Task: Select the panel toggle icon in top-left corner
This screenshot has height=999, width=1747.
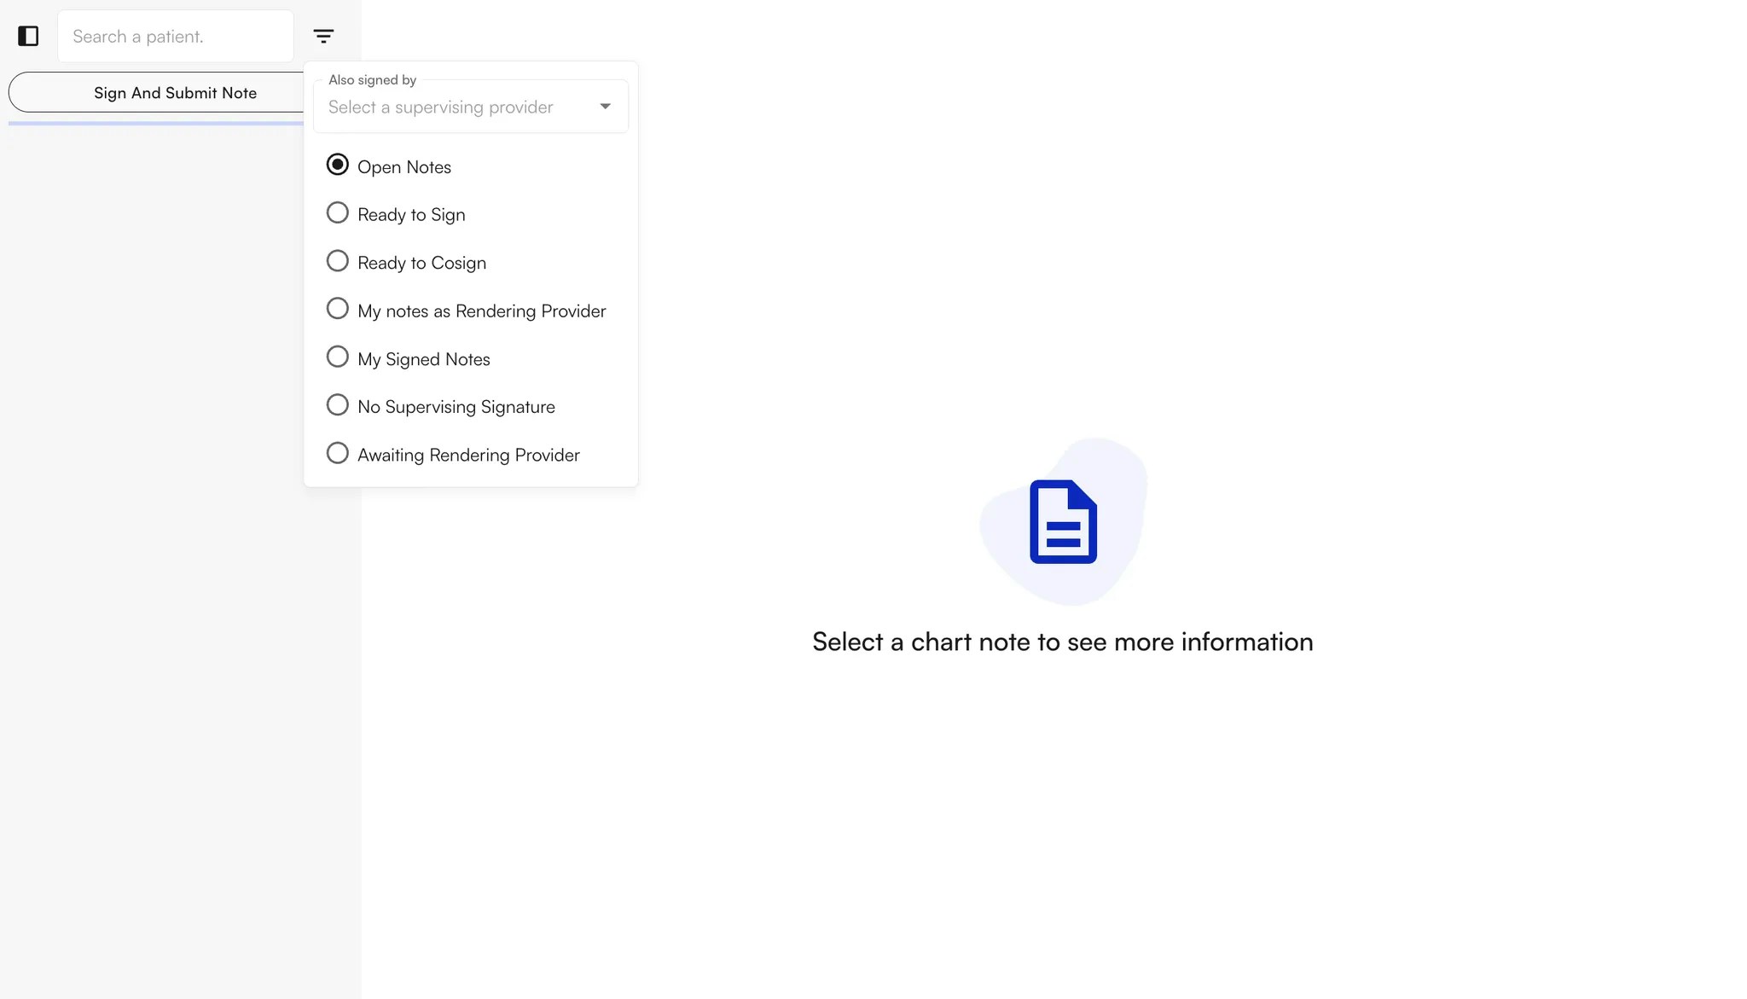Action: (28, 36)
